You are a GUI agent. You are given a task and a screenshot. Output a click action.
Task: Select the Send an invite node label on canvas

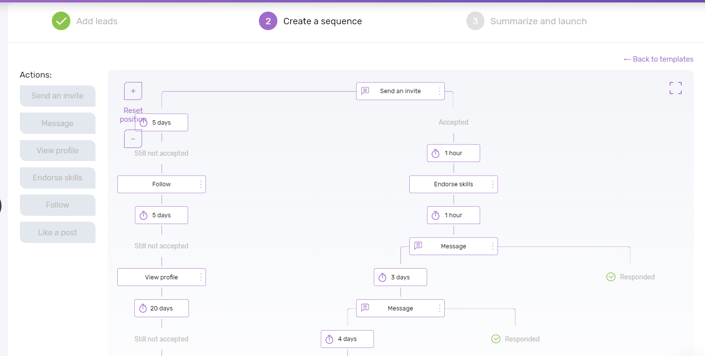click(401, 91)
